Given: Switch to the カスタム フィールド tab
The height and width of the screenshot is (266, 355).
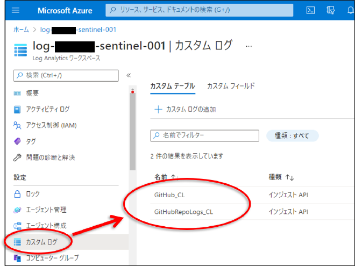Looking at the screenshot, I should coord(231,86).
